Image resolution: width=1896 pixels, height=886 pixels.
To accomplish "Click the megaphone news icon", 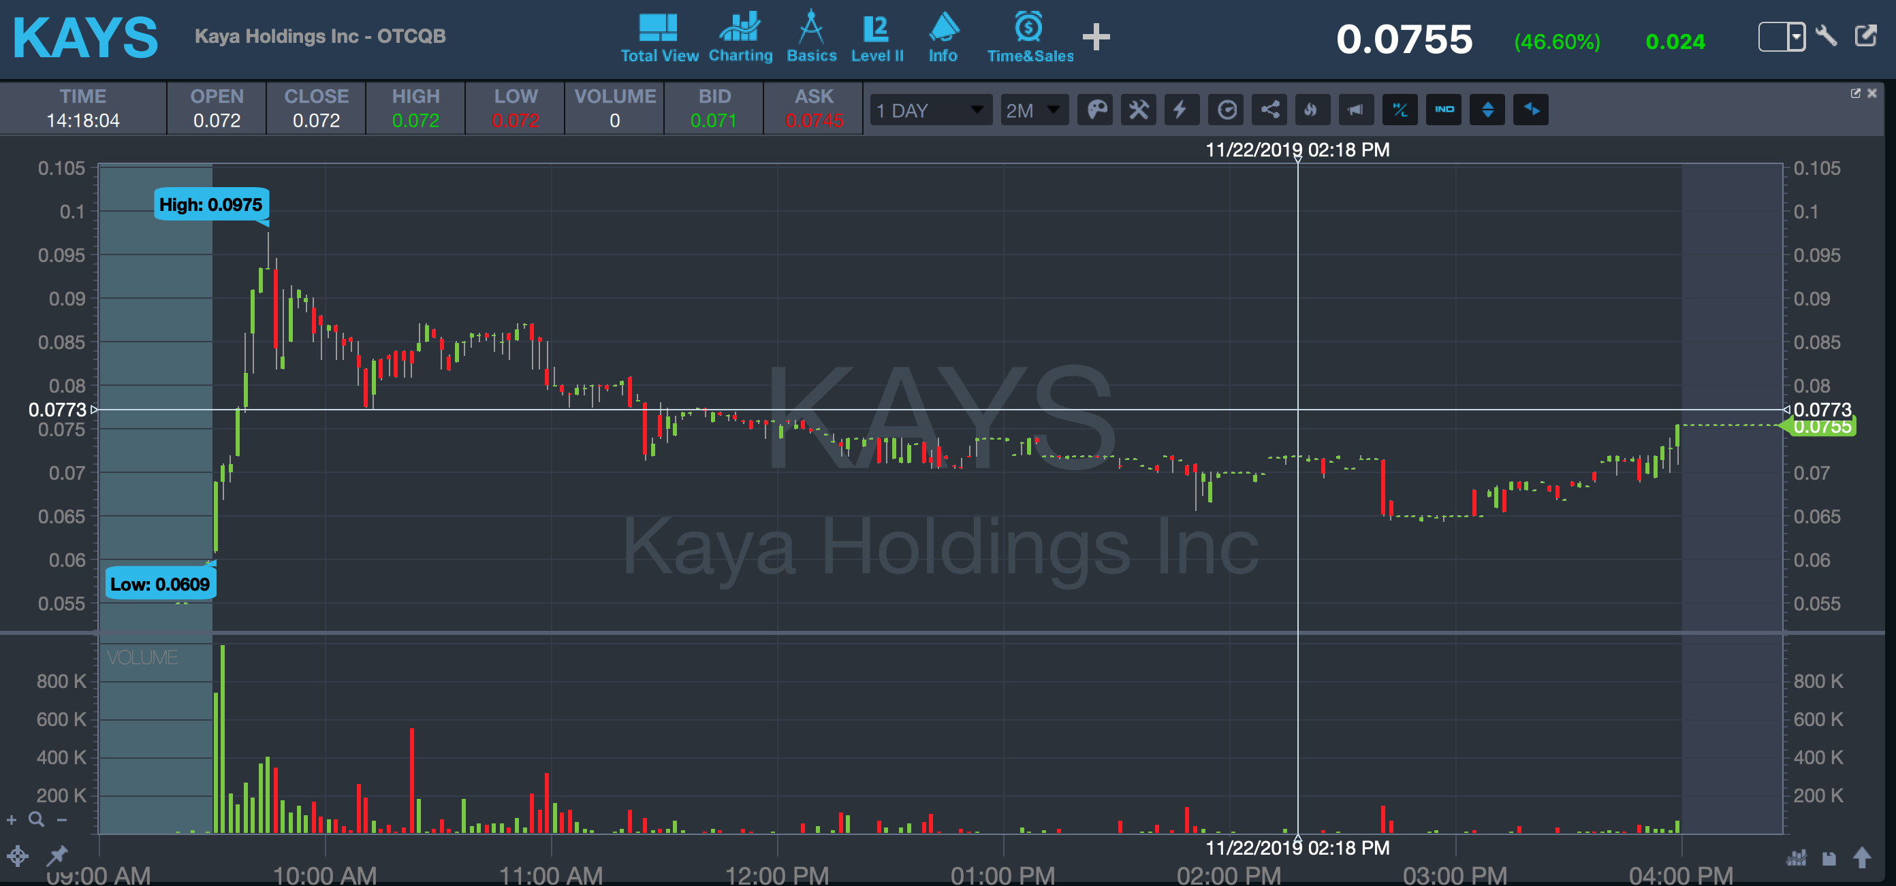I will [x=1356, y=110].
